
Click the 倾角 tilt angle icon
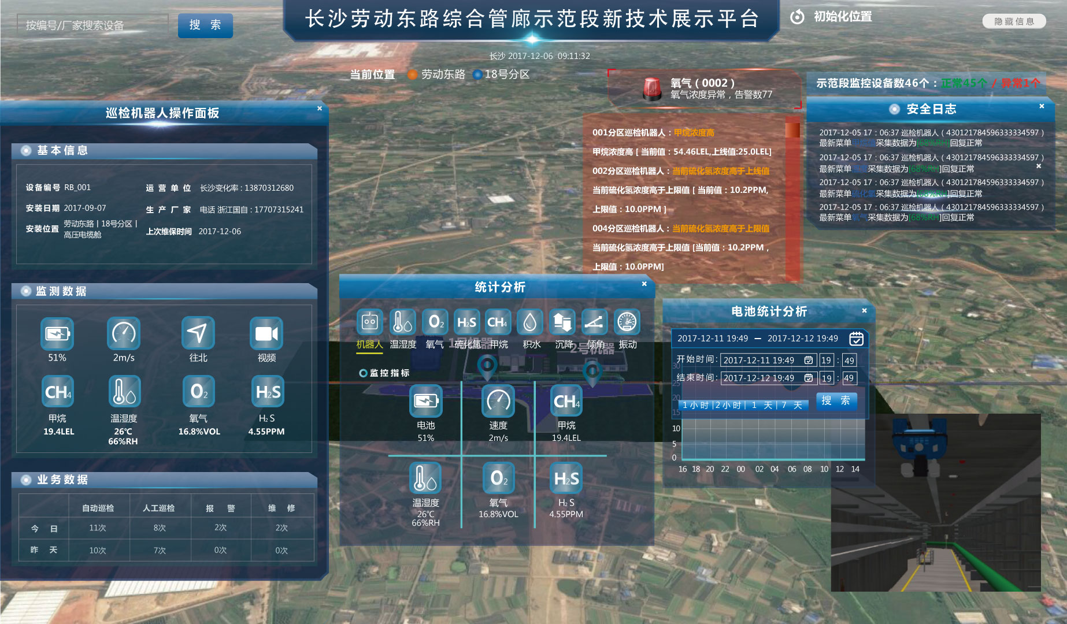click(x=595, y=322)
